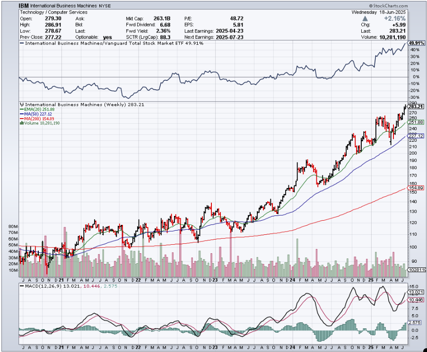
Task: Click the header Last value 283.21
Action: click(397, 31)
